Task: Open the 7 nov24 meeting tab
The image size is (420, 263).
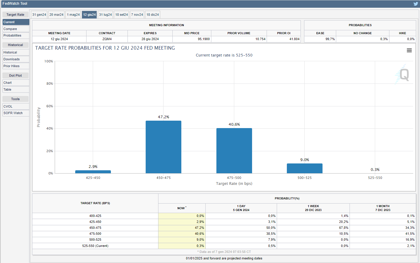Action: pyautogui.click(x=137, y=15)
